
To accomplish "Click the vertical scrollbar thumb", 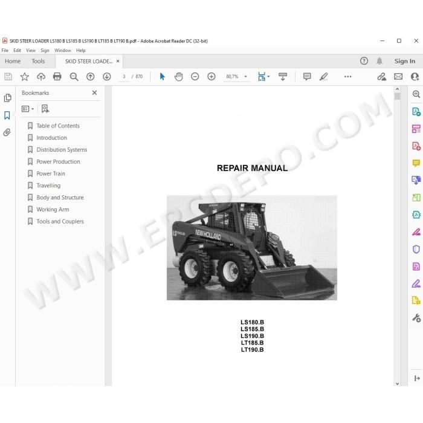I will tap(397, 96).
